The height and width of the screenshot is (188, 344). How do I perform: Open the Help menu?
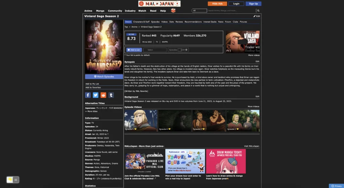pyautogui.click(x=163, y=11)
